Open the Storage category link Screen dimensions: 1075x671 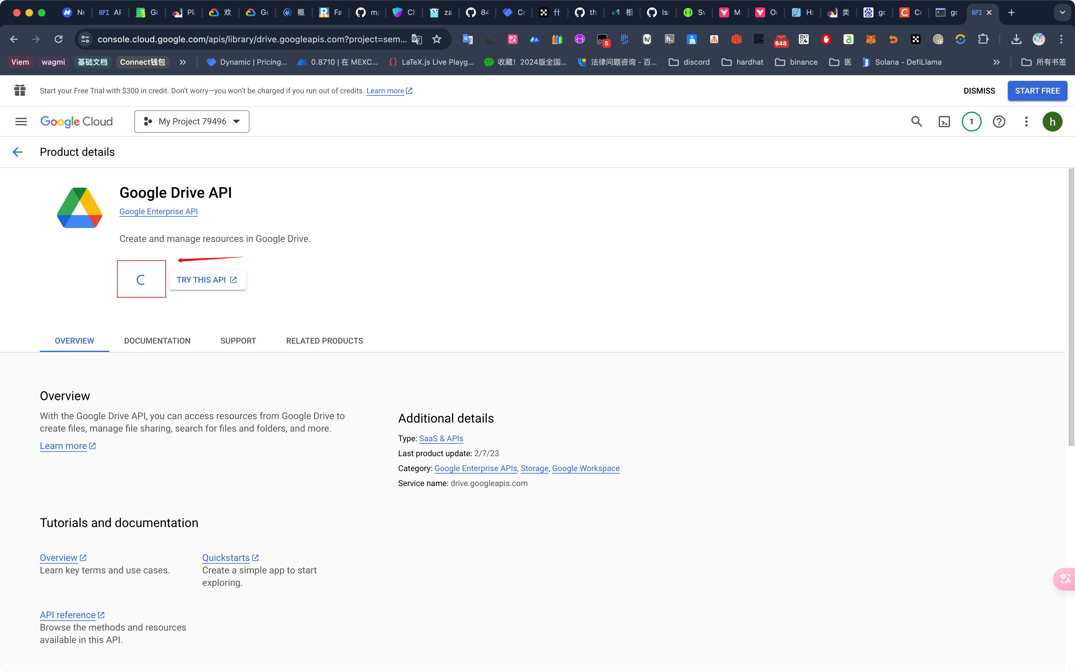point(534,468)
